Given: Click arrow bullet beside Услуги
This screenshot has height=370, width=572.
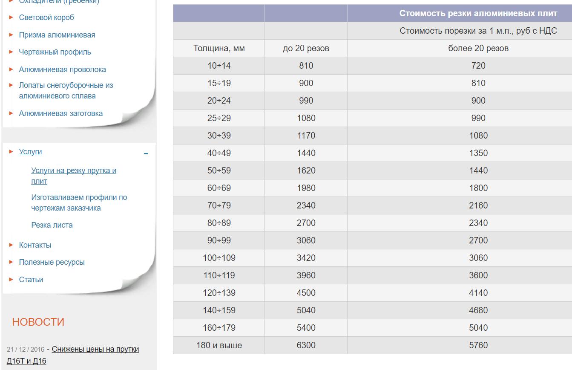Looking at the screenshot, I should (x=11, y=151).
